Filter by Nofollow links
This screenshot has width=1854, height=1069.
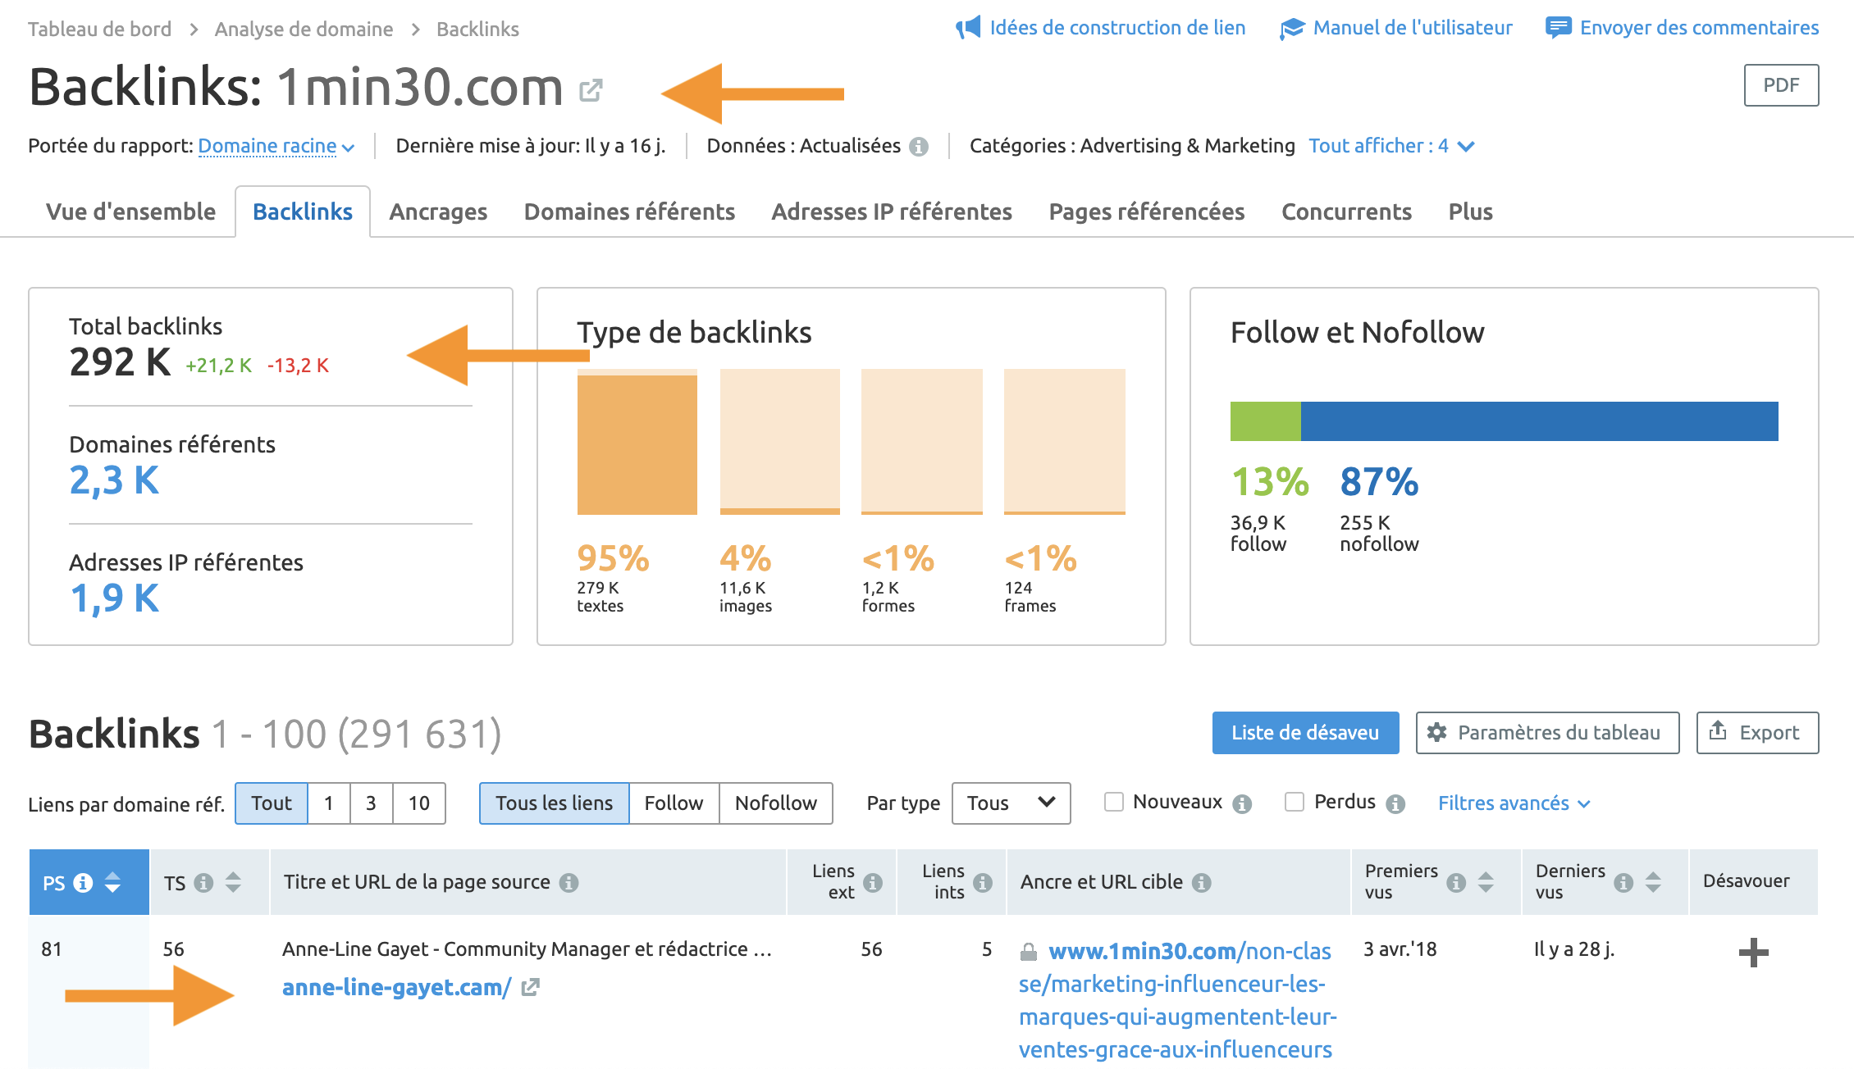click(776, 803)
